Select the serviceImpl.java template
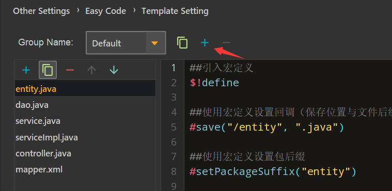The width and height of the screenshot is (392, 191). [85, 137]
